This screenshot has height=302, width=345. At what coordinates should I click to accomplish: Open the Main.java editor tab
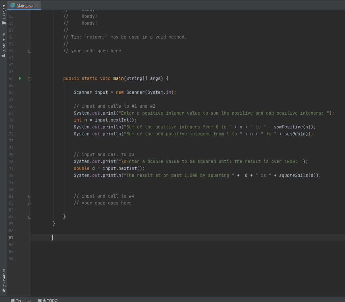pyautogui.click(x=25, y=6)
